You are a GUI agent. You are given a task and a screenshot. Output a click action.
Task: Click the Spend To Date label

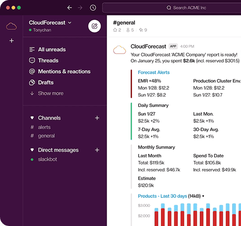tap(208, 156)
